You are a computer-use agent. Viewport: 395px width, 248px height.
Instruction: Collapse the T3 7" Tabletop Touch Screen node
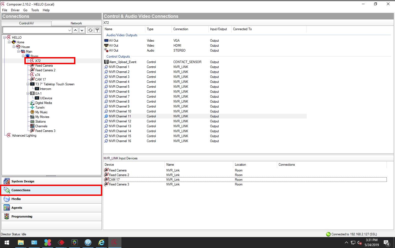[28, 84]
